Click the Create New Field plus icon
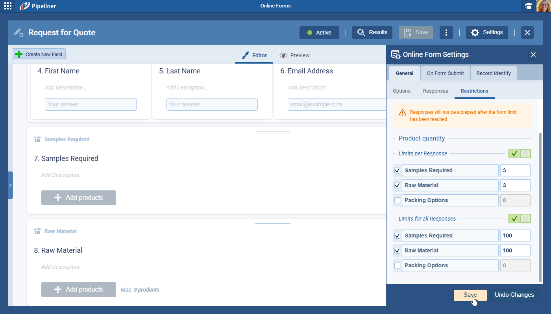 pyautogui.click(x=18, y=55)
